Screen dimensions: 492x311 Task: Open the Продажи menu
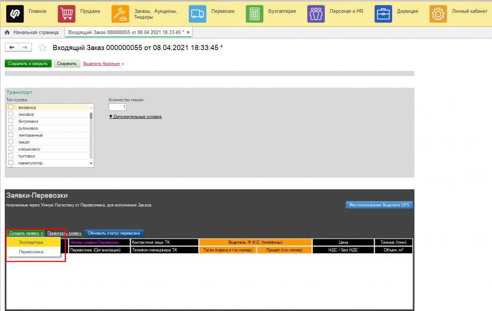(90, 12)
